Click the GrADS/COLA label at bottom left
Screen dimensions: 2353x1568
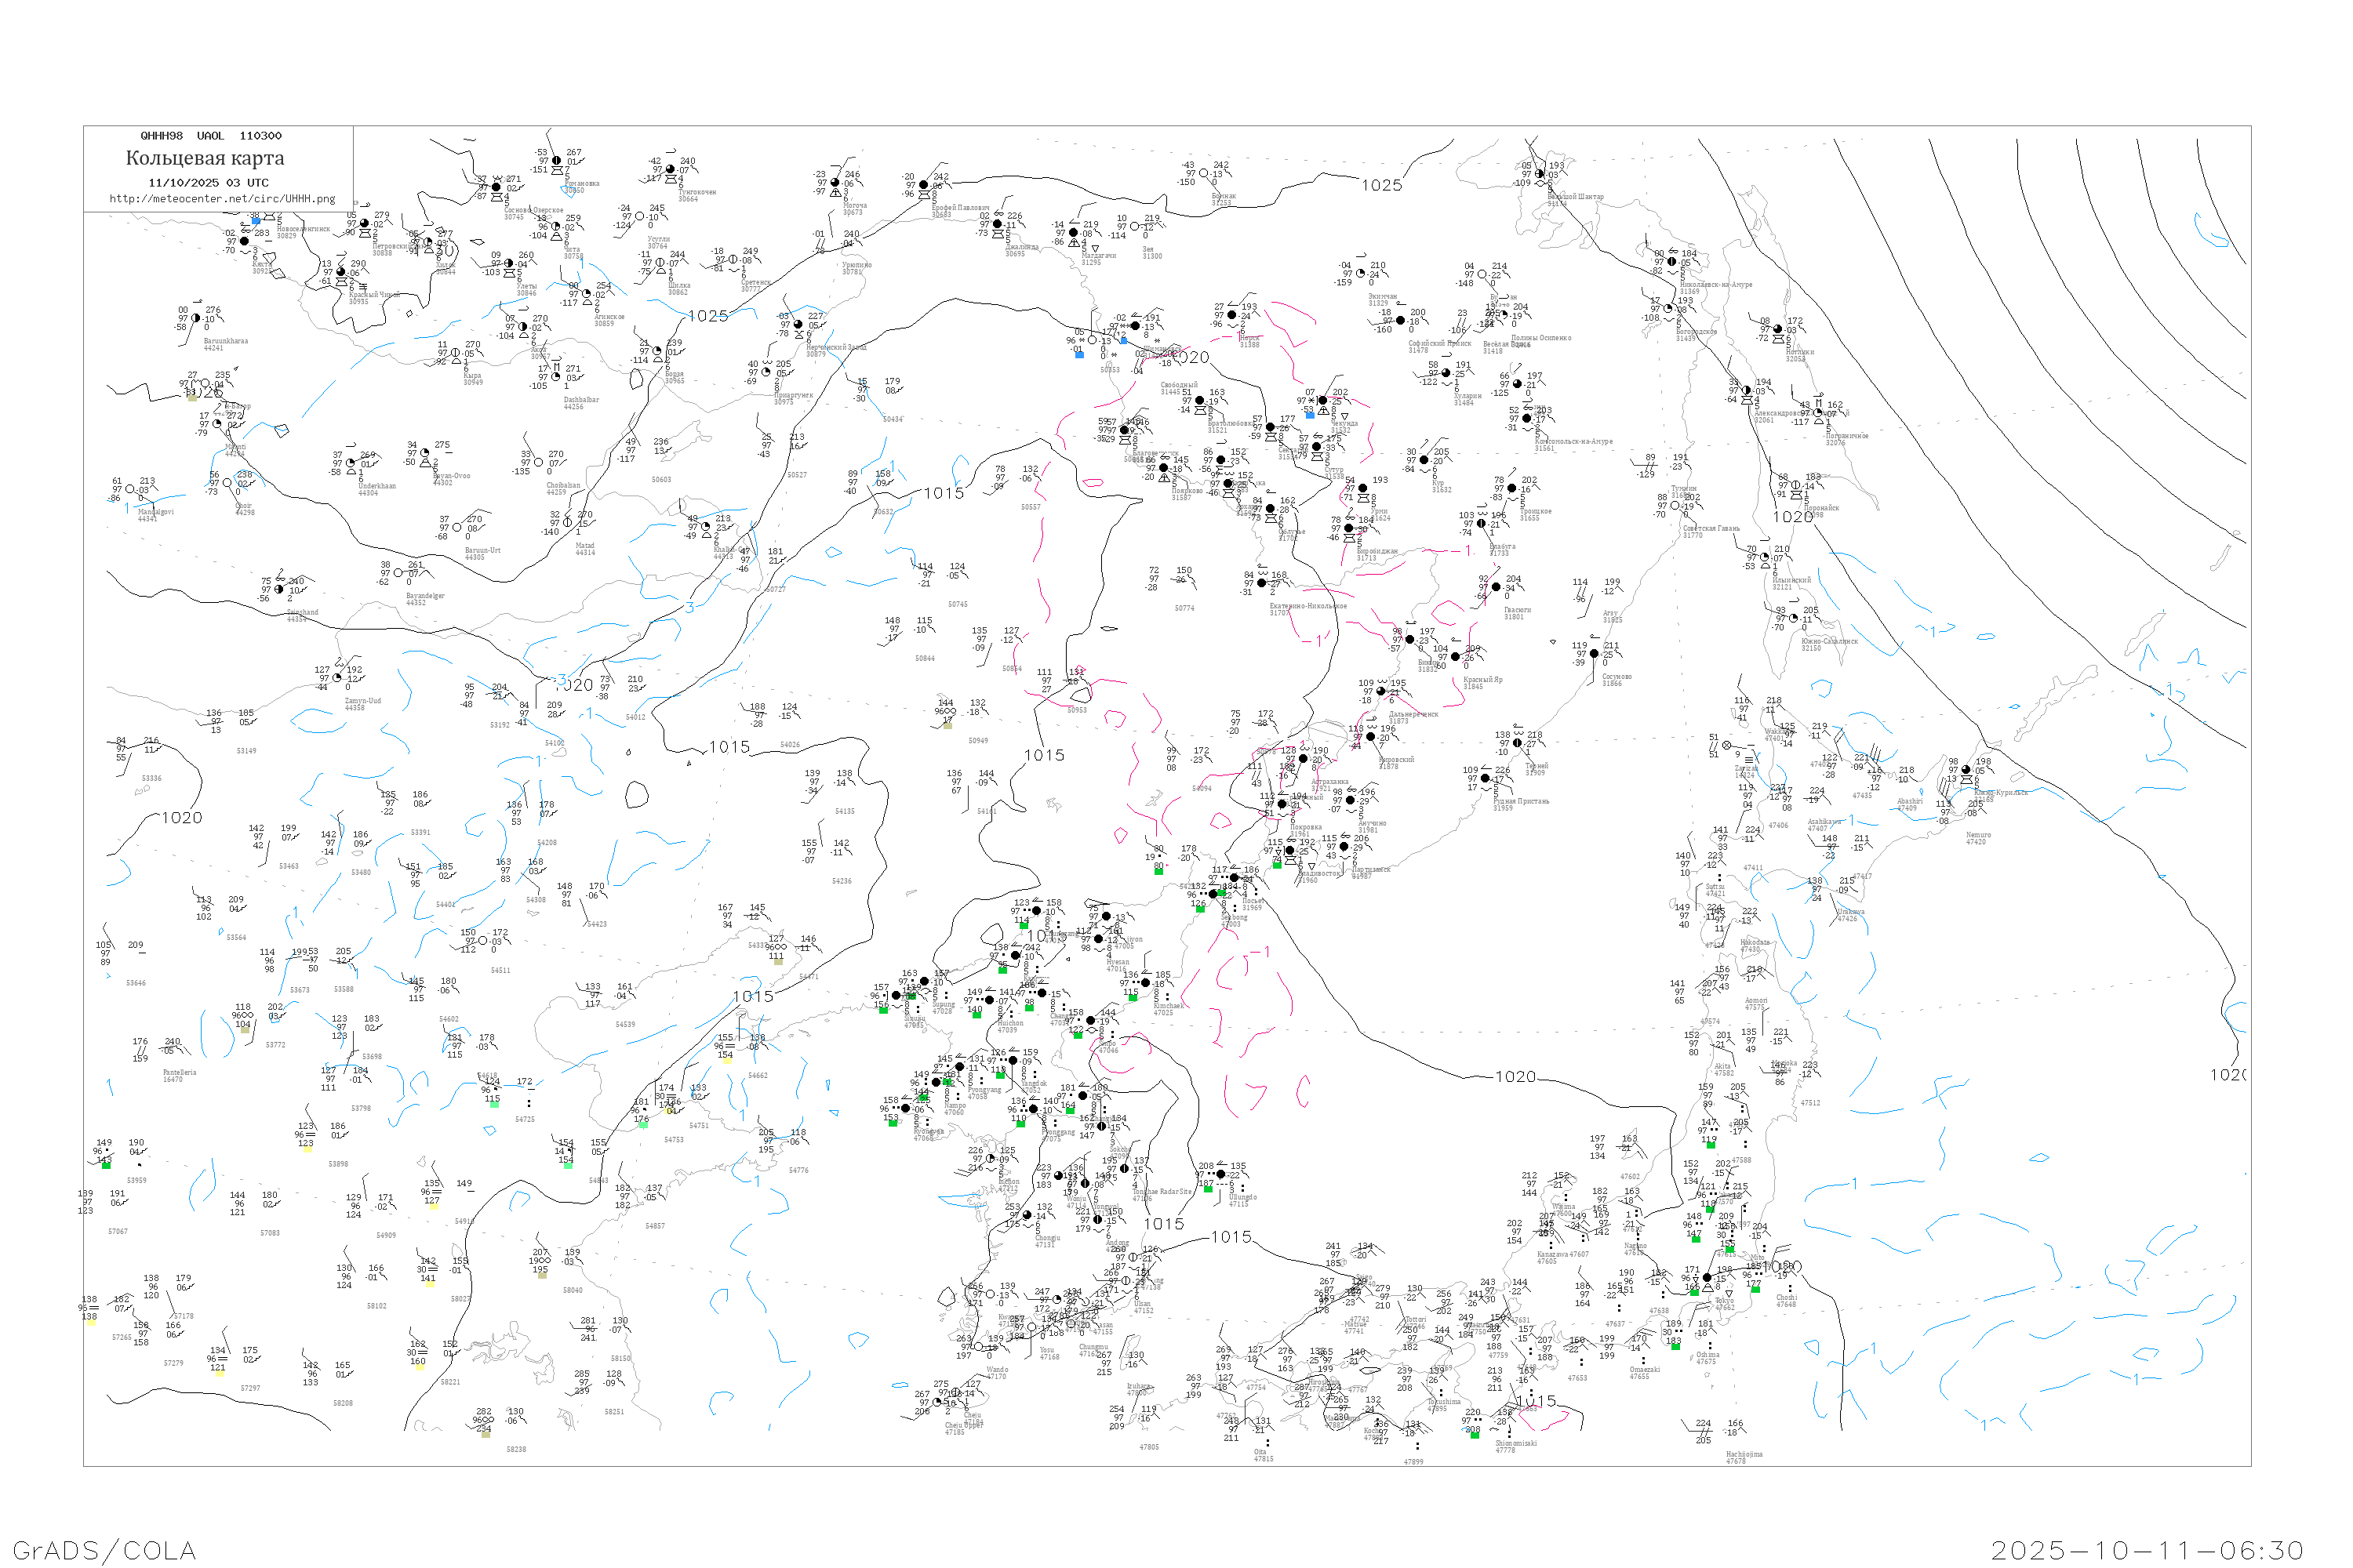pyautogui.click(x=104, y=1550)
